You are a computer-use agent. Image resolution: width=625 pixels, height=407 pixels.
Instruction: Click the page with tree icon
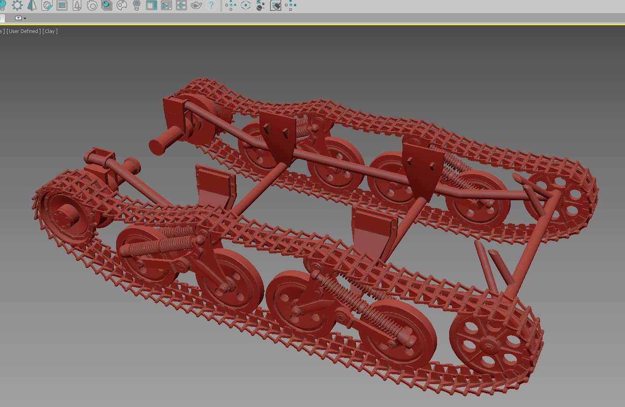[x=77, y=6]
